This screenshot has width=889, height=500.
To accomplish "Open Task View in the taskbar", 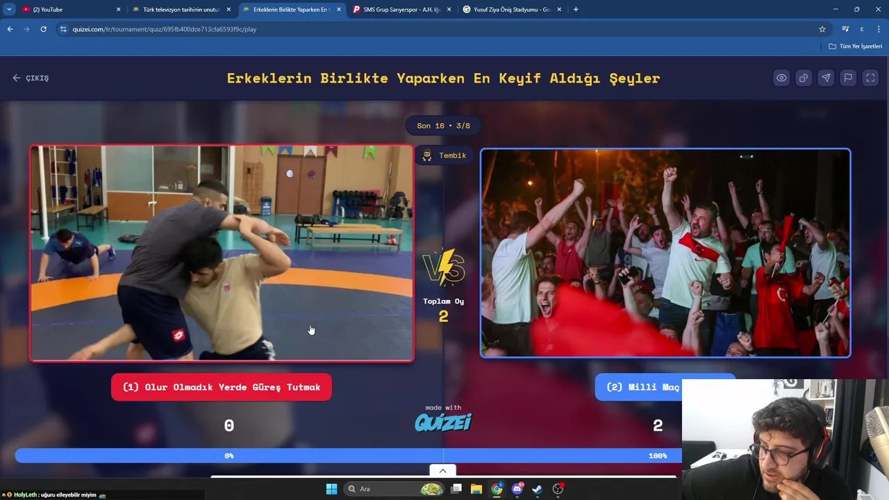I will pyautogui.click(x=456, y=489).
